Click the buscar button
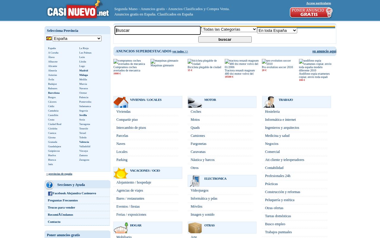 pyautogui.click(x=225, y=40)
